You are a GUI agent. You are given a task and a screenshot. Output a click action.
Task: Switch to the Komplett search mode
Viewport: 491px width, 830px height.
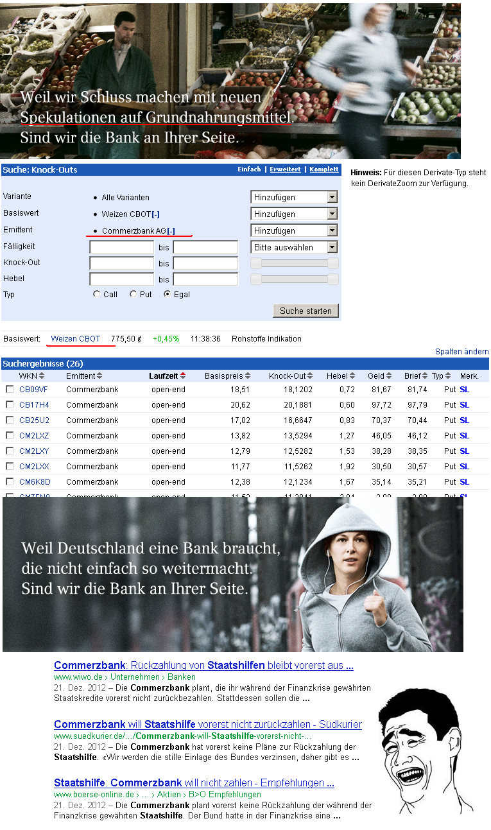pos(324,169)
